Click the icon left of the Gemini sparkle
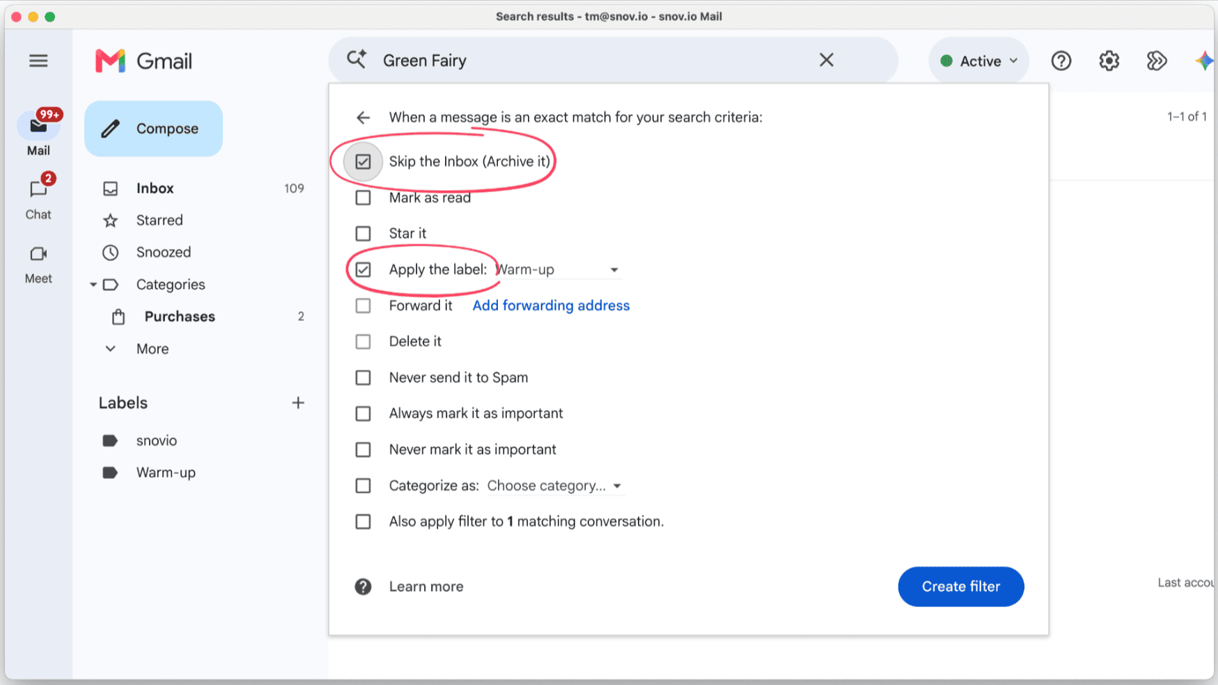Viewport: 1218px width, 685px height. (x=1156, y=61)
